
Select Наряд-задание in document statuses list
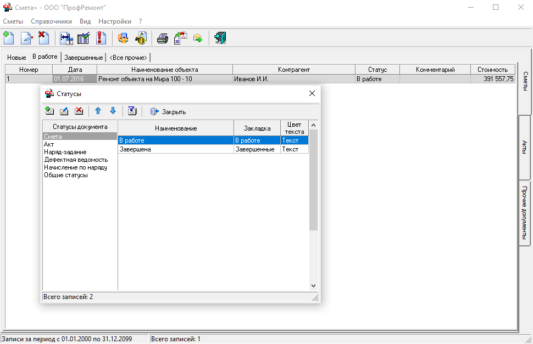point(65,152)
